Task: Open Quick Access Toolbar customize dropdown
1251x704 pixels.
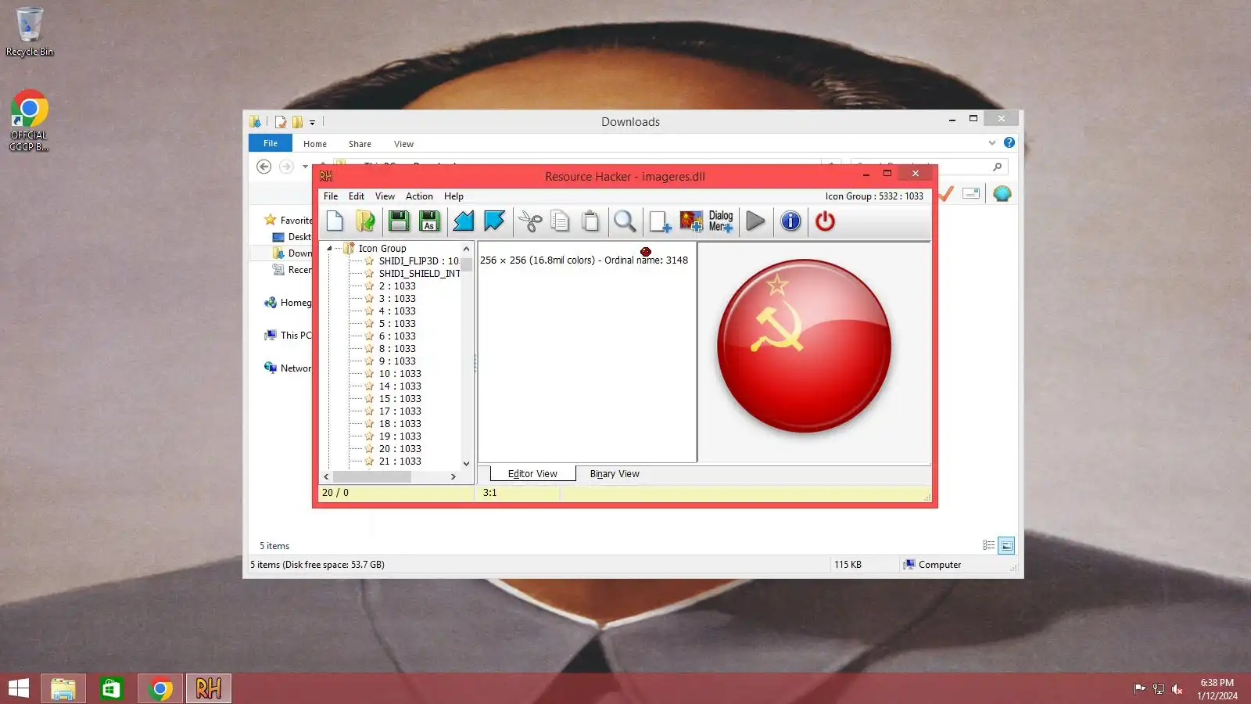Action: coord(312,122)
